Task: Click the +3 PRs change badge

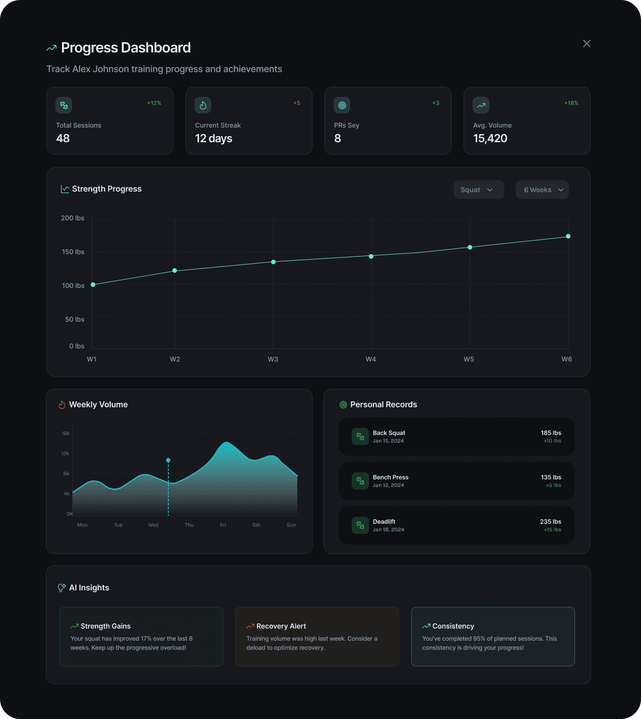Action: coord(436,103)
